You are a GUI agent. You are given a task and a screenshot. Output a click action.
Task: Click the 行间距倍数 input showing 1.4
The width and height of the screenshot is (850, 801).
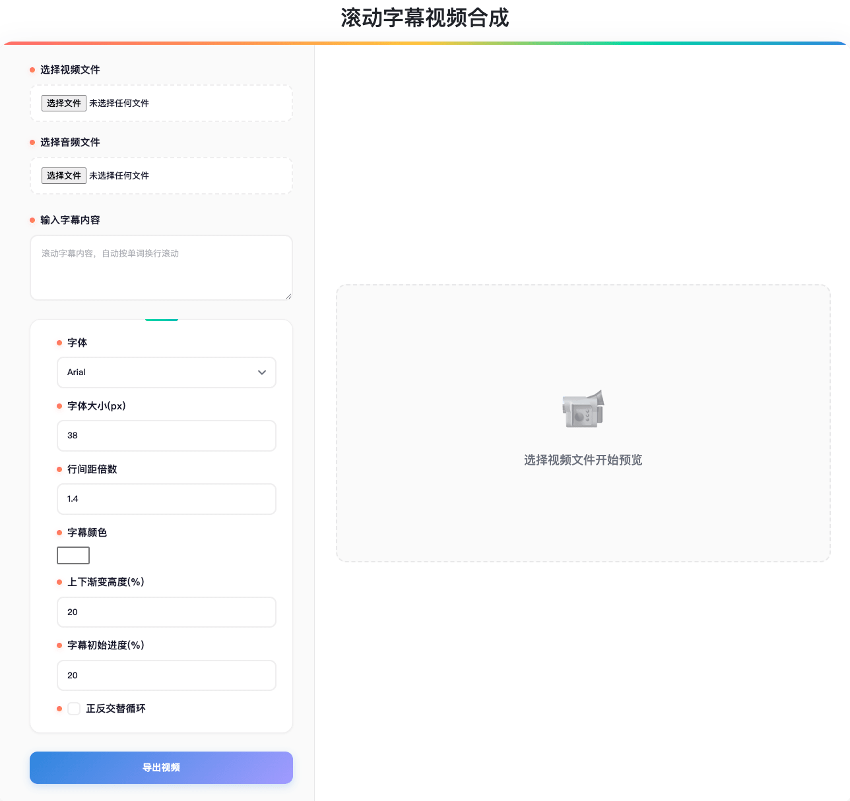pyautogui.click(x=166, y=499)
